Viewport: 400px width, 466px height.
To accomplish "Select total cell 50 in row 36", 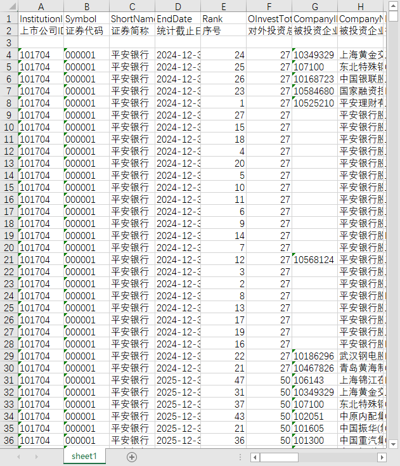I will tap(269, 441).
